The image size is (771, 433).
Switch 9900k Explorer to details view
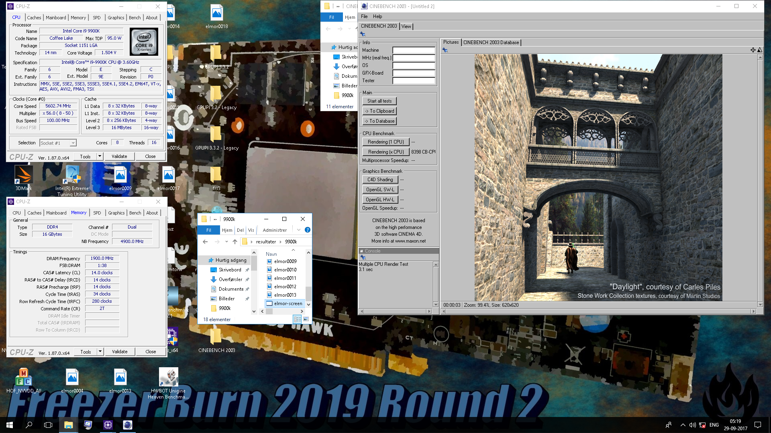point(297,319)
